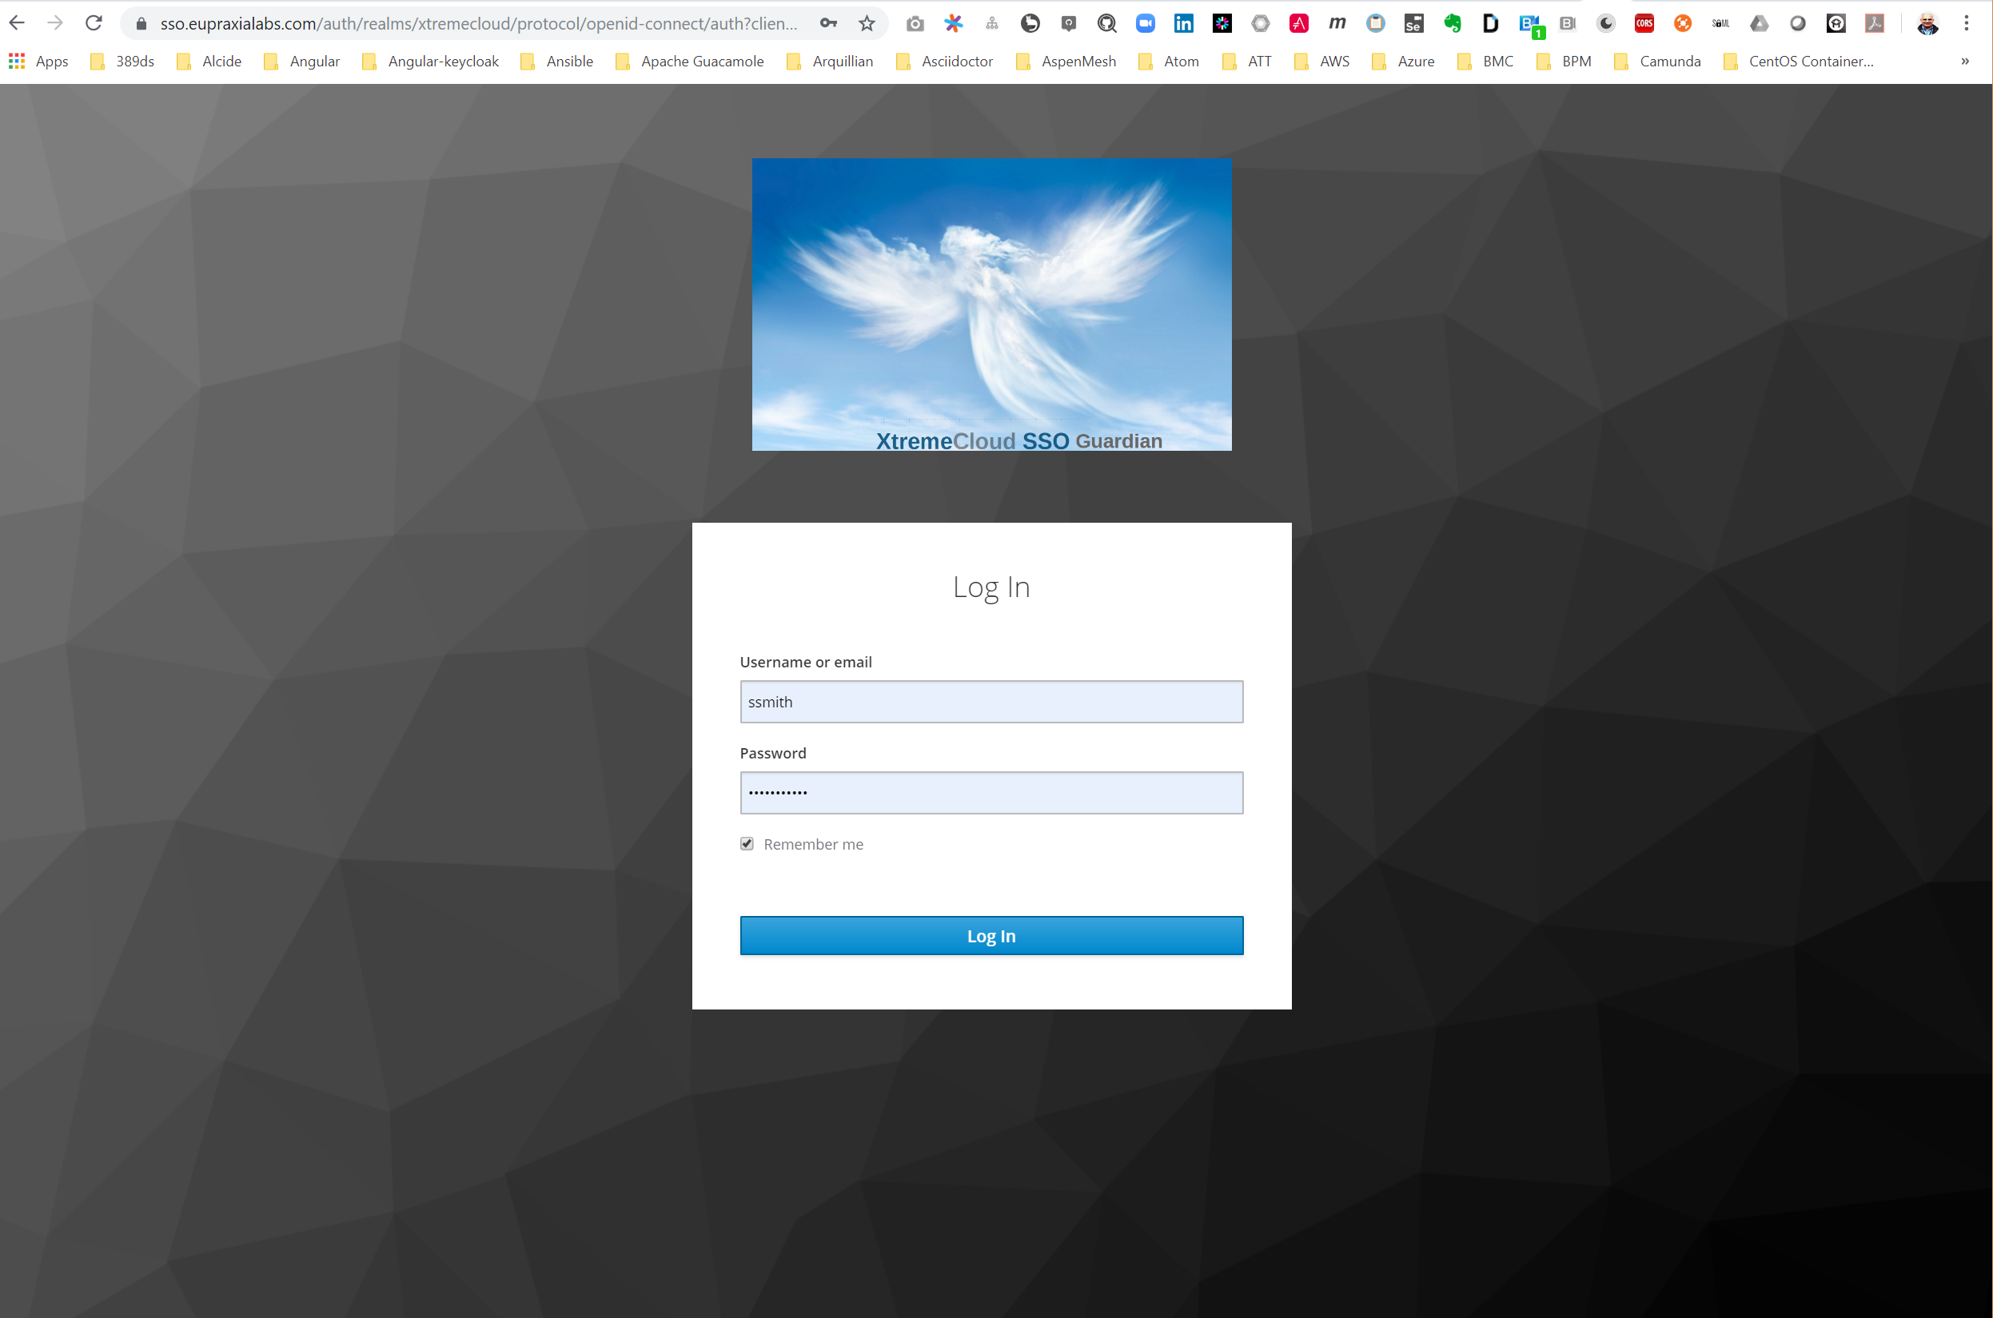Open the Ansible bookmark folder
The image size is (1993, 1318).
pyautogui.click(x=557, y=62)
